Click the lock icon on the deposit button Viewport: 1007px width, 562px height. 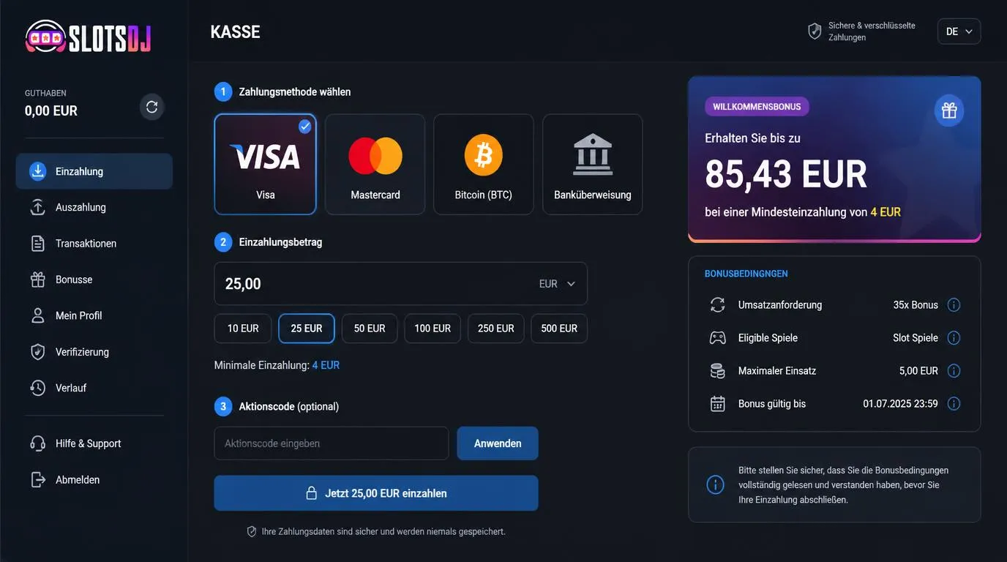coord(311,493)
